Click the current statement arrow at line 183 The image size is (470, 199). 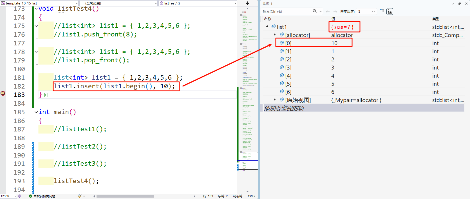pos(3,93)
